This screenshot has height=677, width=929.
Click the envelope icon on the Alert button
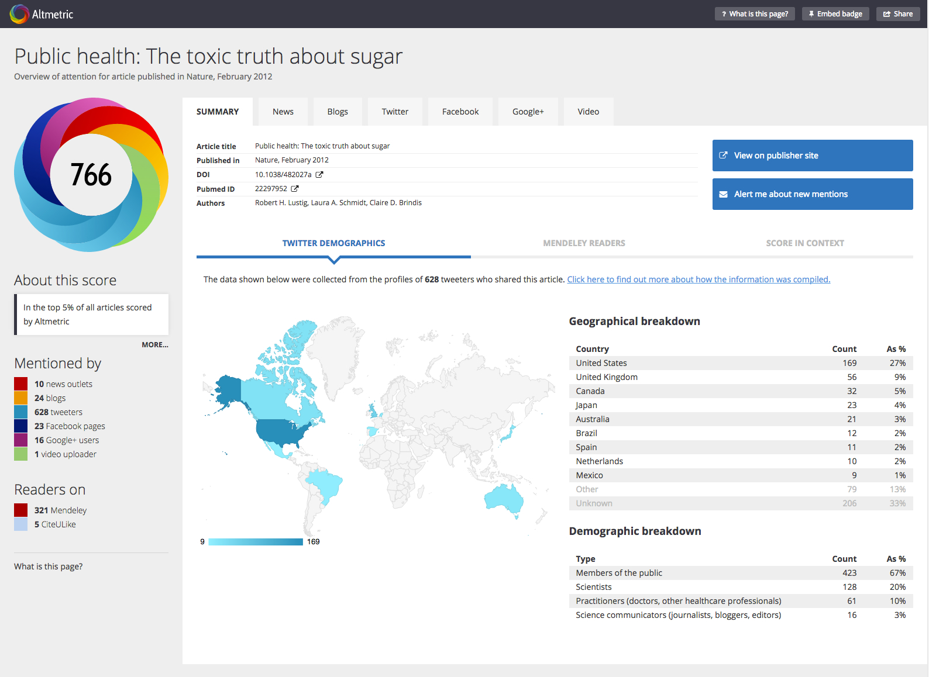724,194
